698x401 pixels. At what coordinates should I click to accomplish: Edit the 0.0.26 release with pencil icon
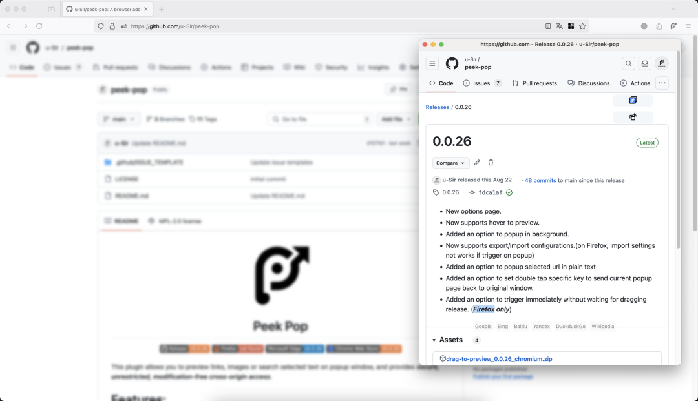[477, 163]
